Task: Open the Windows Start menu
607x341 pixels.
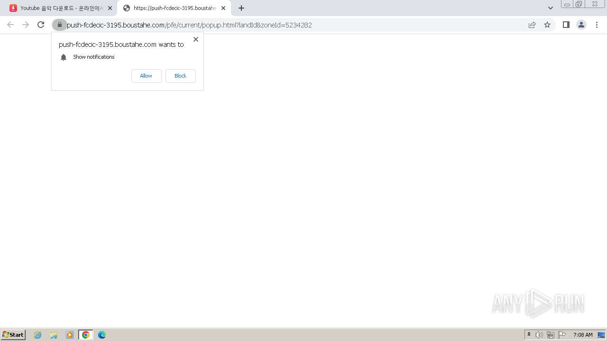Action: [13, 335]
